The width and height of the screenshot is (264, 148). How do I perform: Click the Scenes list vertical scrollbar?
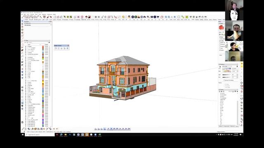238,113
